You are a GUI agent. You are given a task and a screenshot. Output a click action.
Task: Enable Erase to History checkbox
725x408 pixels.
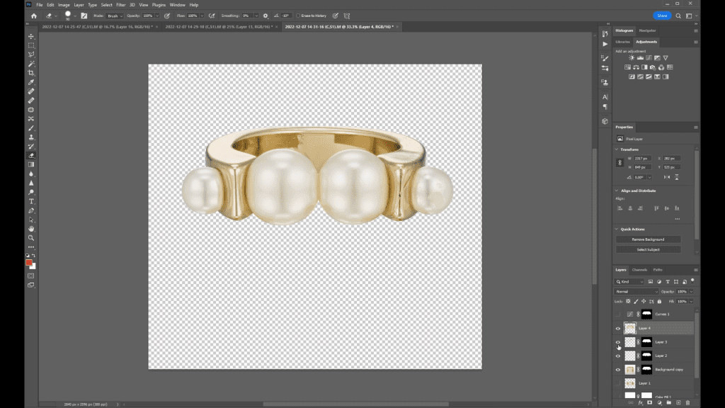coord(298,16)
